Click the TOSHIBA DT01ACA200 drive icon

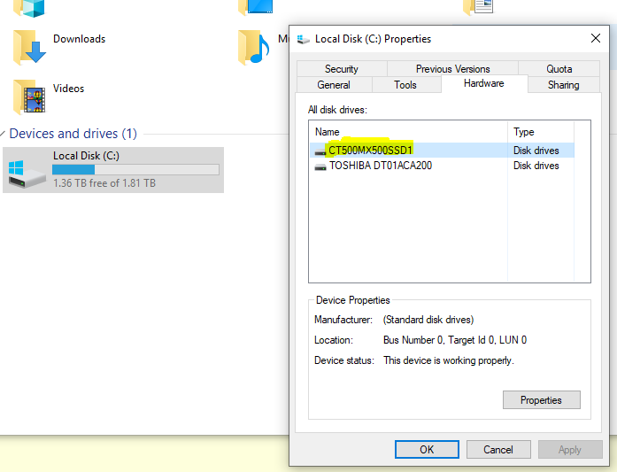click(320, 167)
